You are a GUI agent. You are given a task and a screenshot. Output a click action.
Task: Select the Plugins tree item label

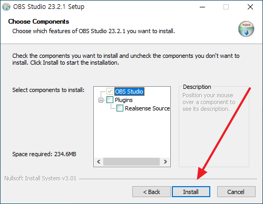(124, 100)
